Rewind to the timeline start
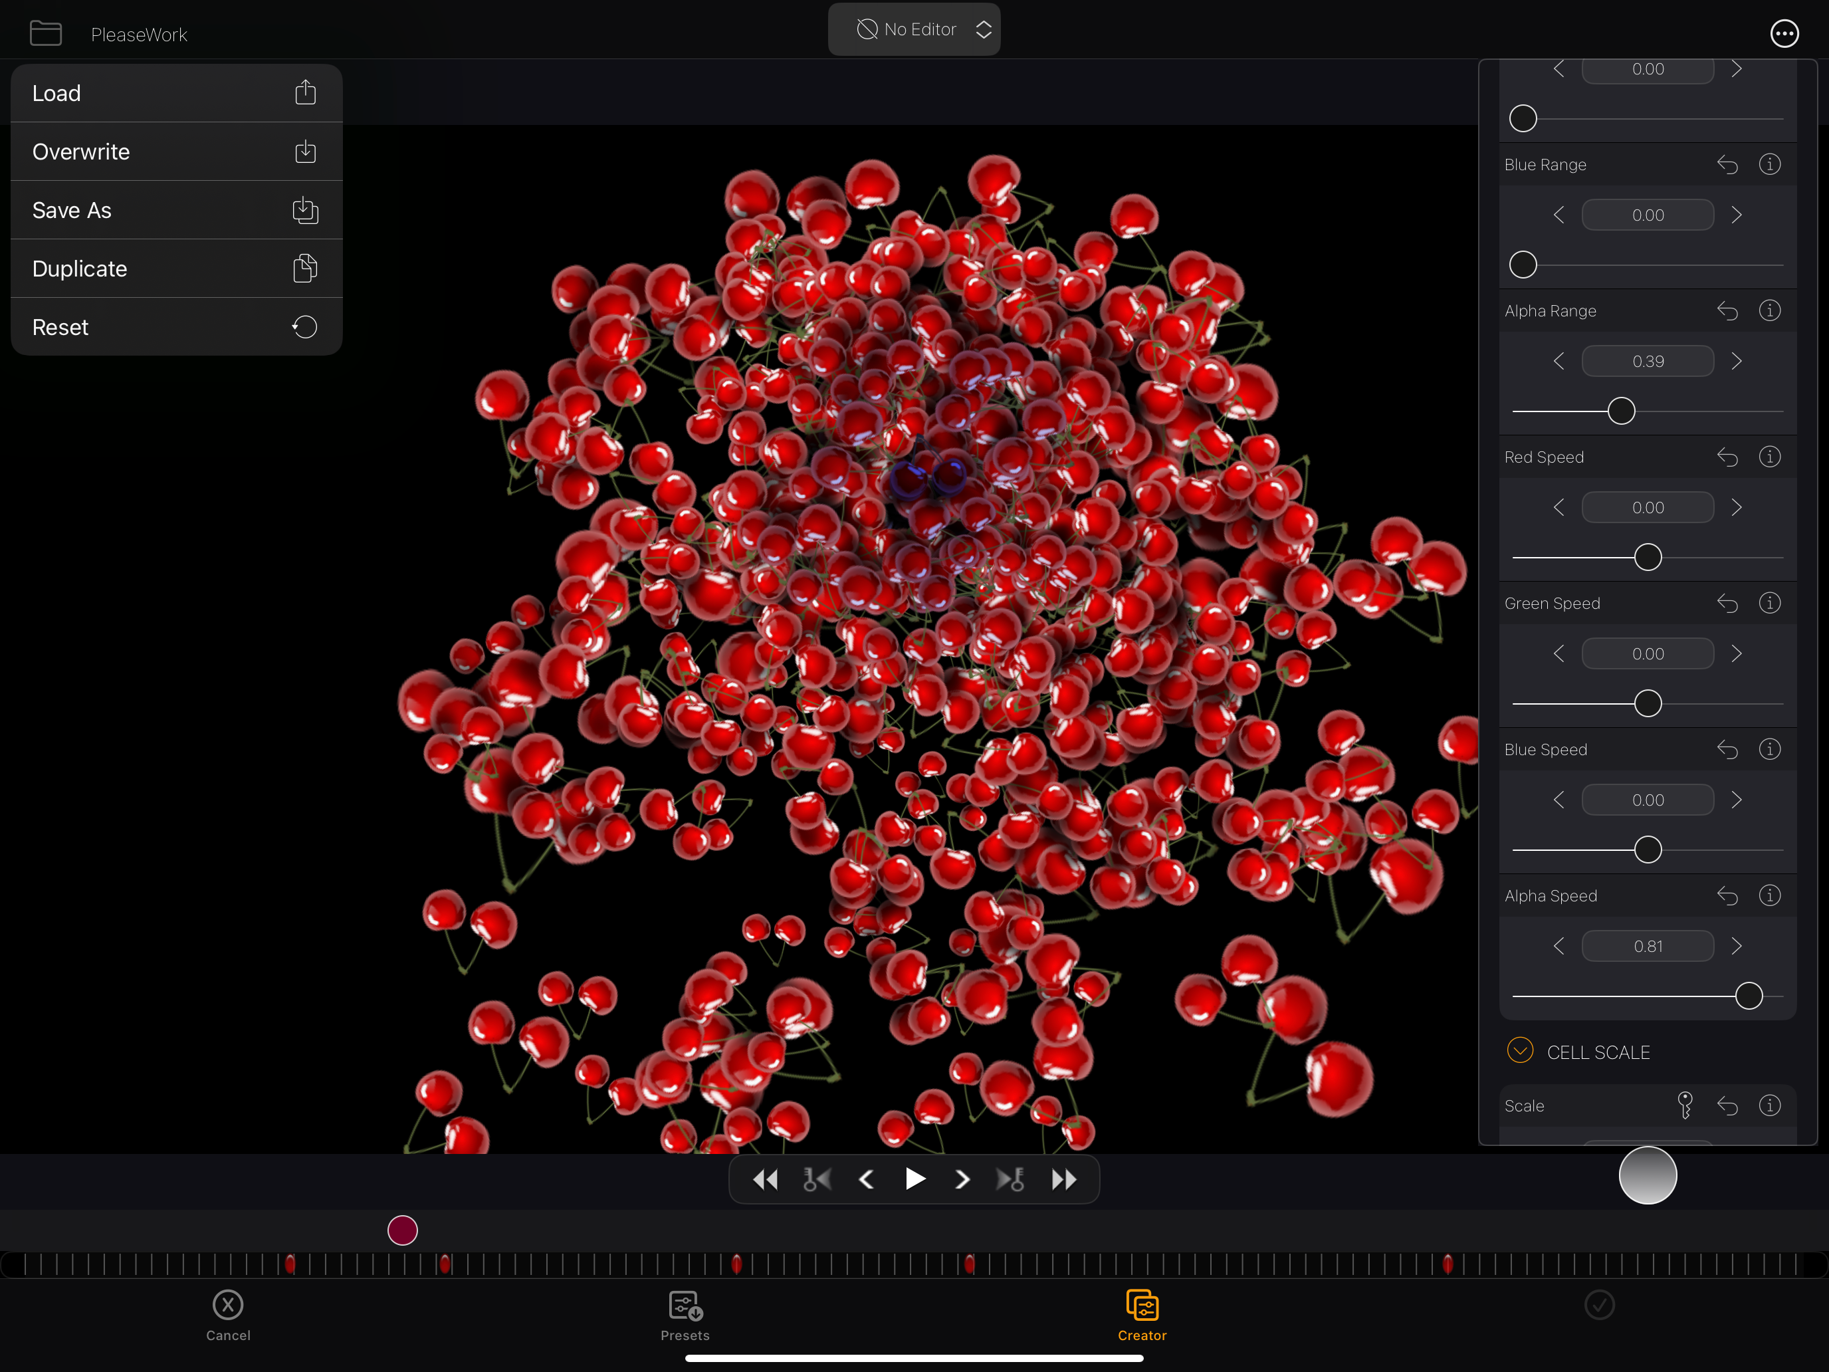The image size is (1829, 1372). (765, 1179)
